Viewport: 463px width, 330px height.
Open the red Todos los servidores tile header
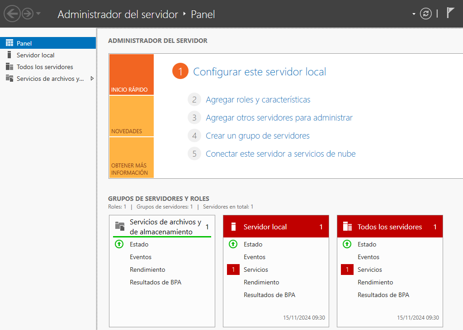(390, 227)
